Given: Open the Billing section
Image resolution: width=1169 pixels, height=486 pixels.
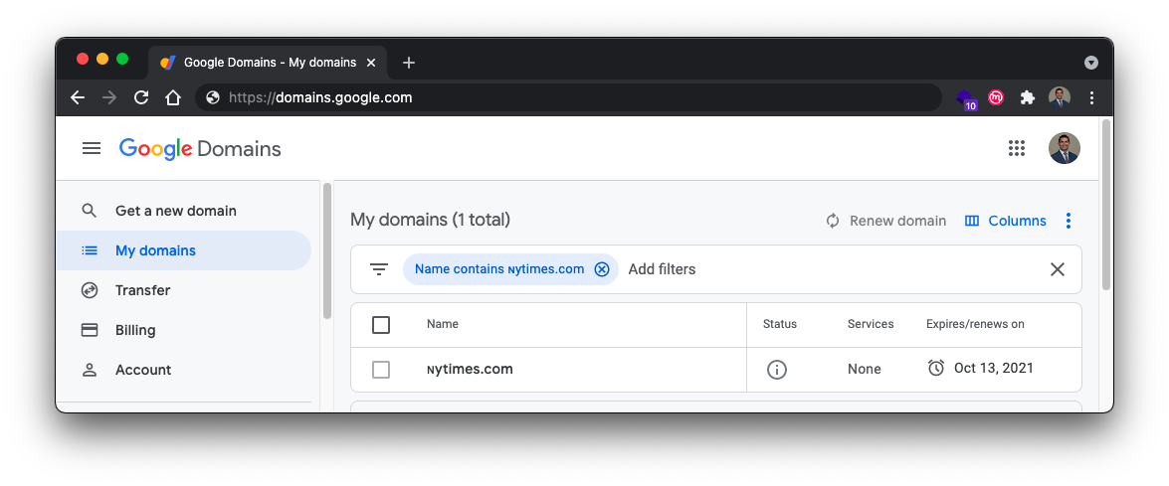Looking at the screenshot, I should point(135,330).
